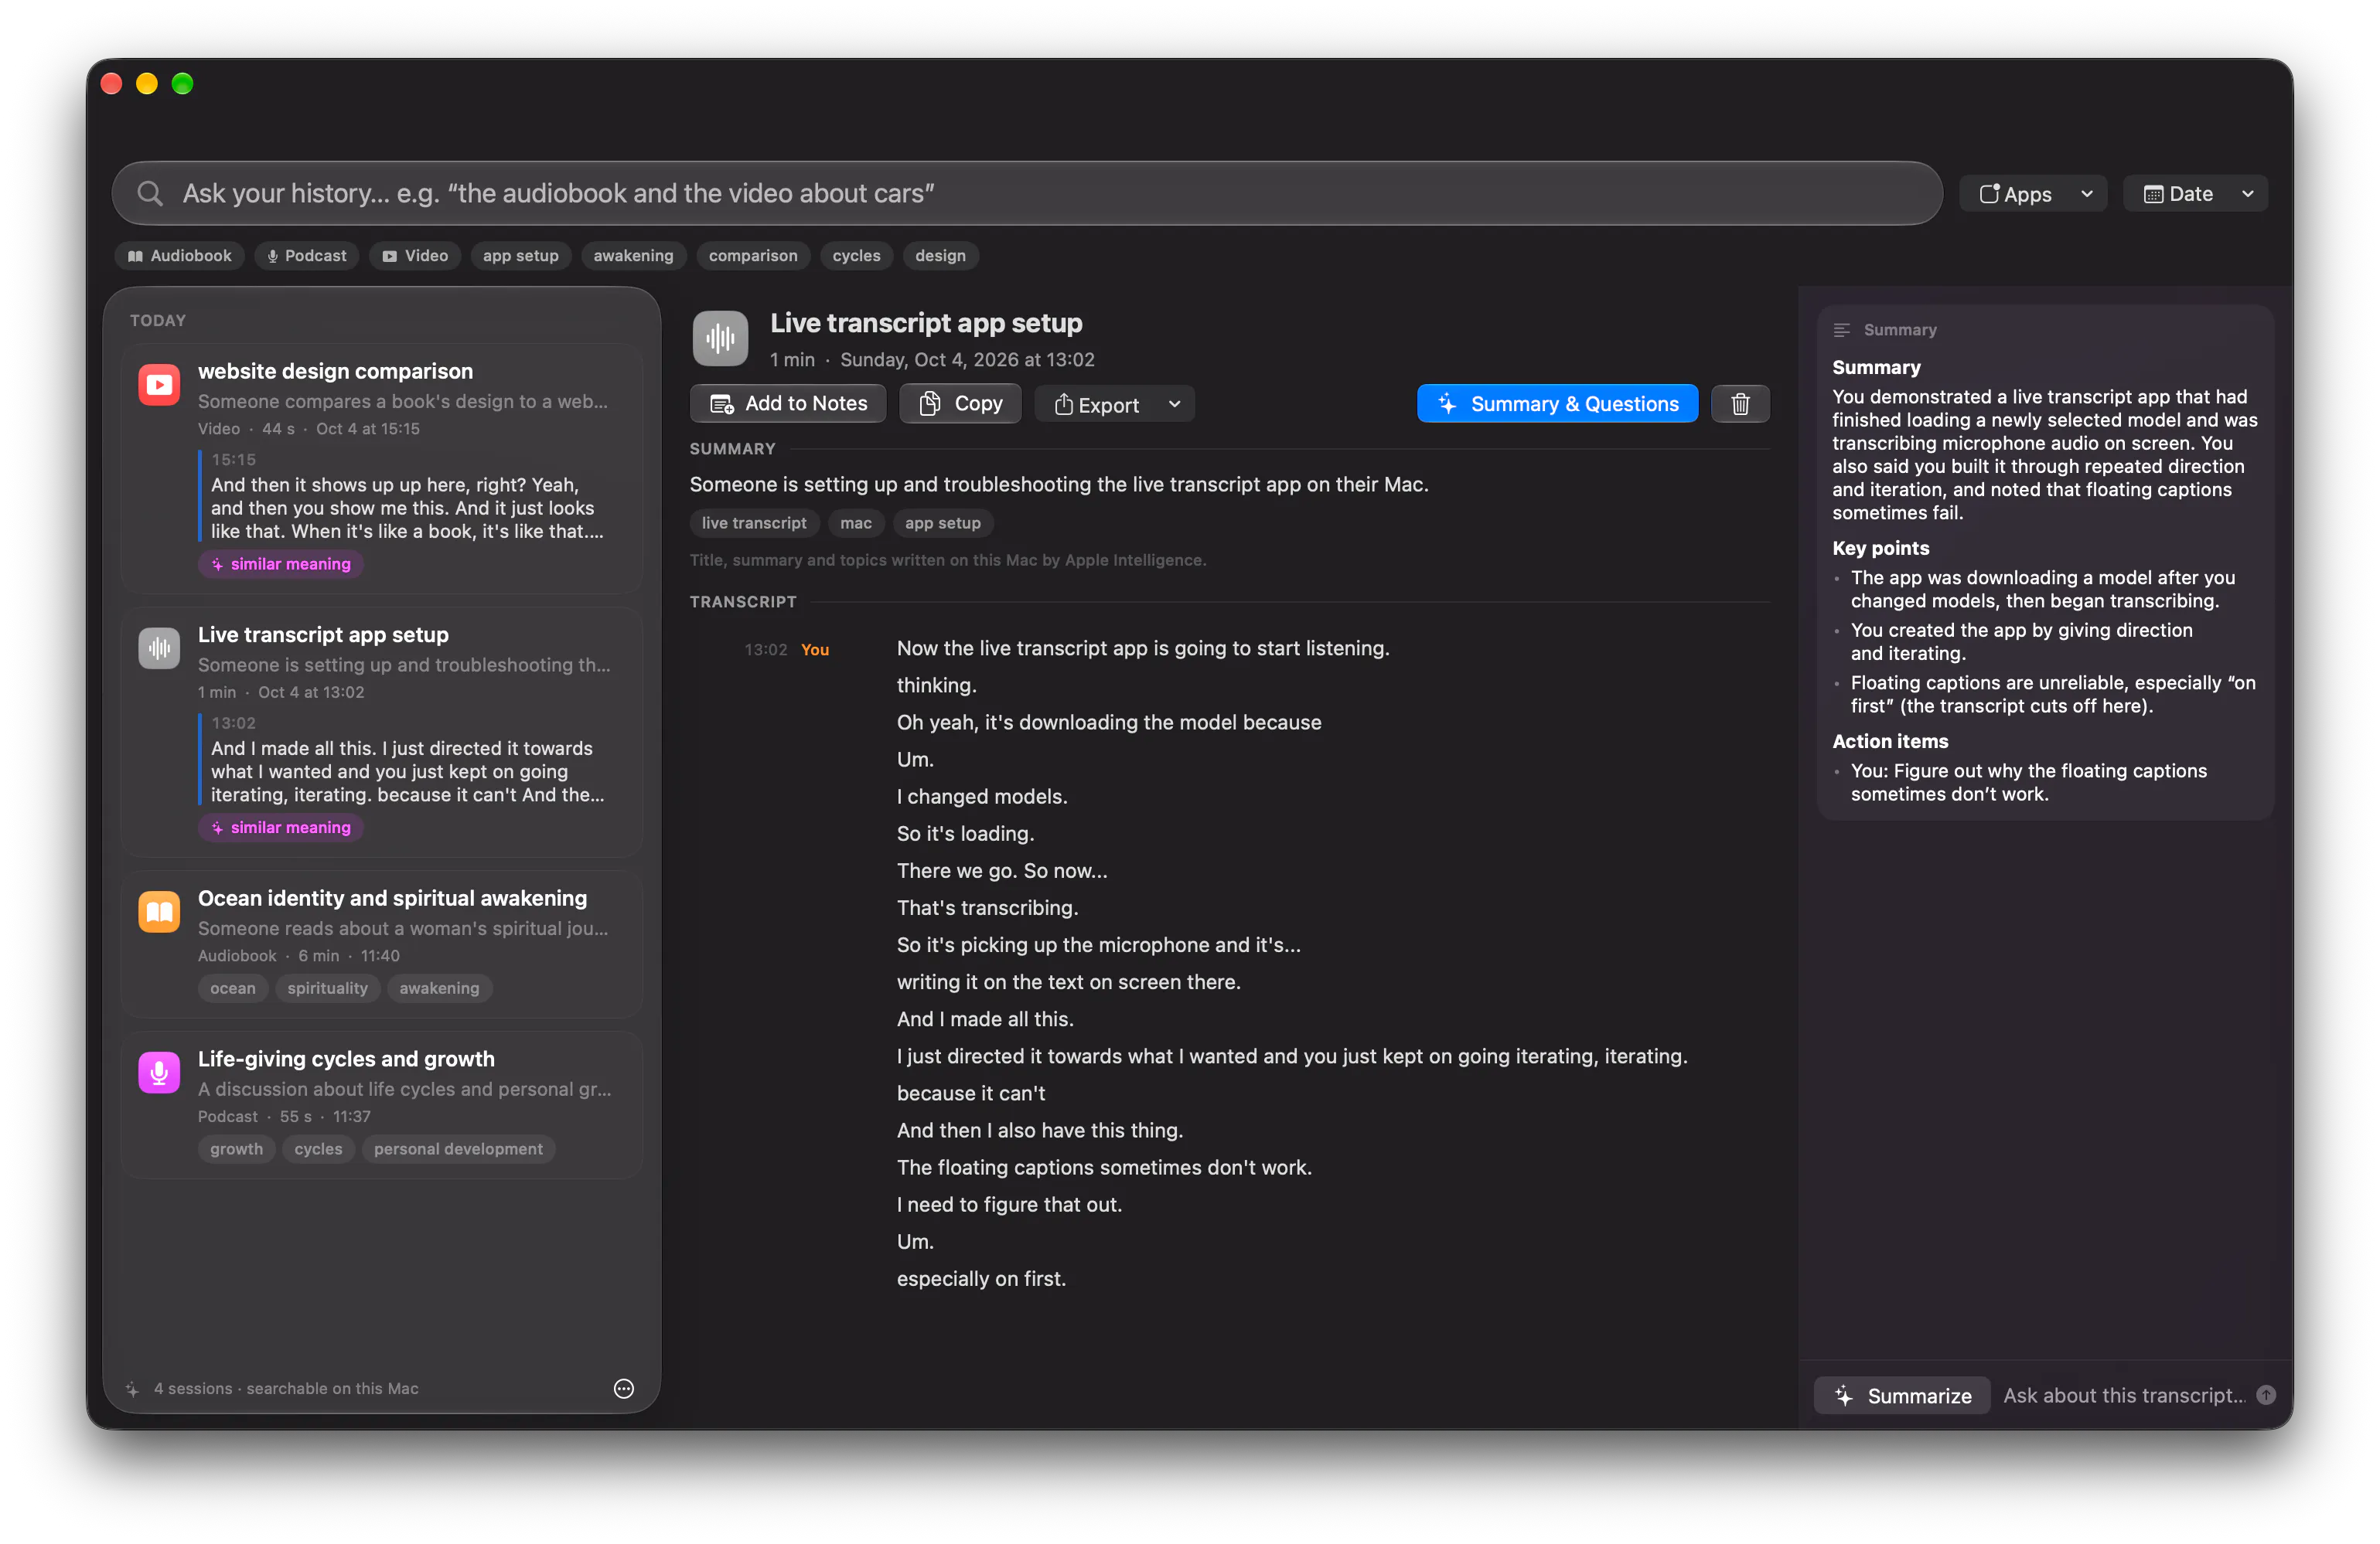Click the red video icon on website design comparison
Viewport: 2380px width, 1544px height.
click(159, 385)
